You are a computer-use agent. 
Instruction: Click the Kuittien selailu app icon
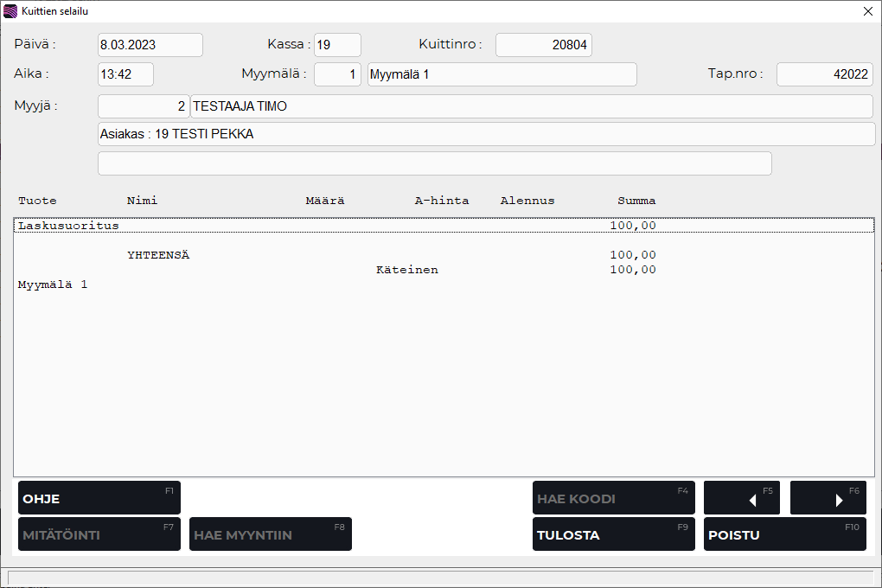tap(10, 11)
